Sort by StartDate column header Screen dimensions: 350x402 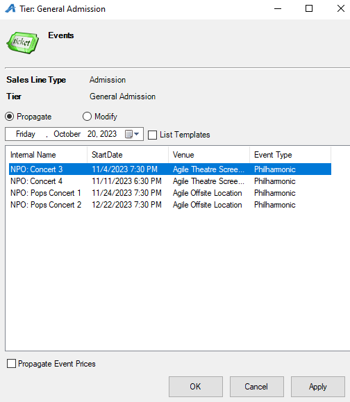click(128, 155)
